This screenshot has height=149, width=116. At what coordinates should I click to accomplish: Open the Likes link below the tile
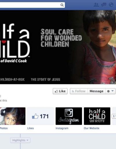click(x=30, y=128)
